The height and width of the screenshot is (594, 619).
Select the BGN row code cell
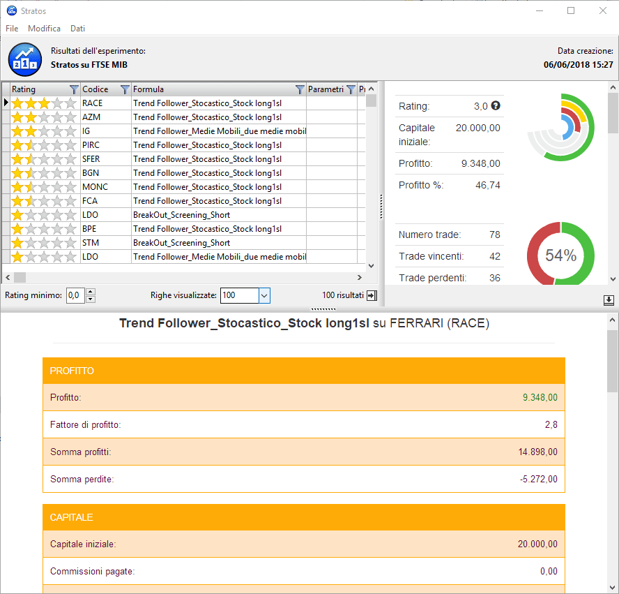106,173
